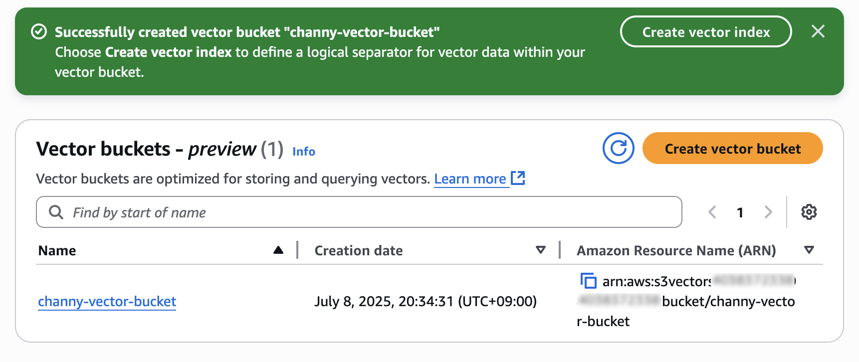Image resolution: width=859 pixels, height=362 pixels.
Task: Focus the Find by start of name field
Action: 359,212
